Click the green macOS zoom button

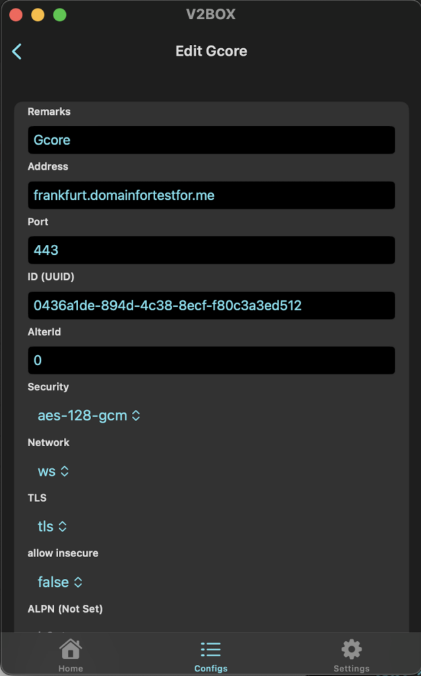coord(60,15)
